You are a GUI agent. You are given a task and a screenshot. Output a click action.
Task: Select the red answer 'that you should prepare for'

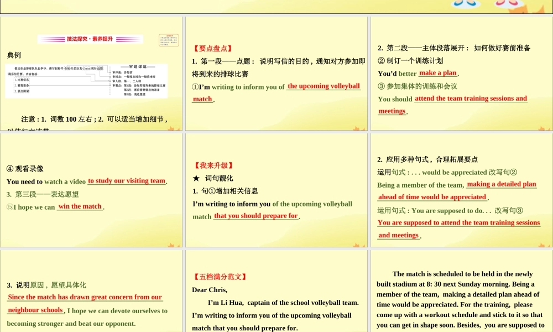[x=256, y=216]
